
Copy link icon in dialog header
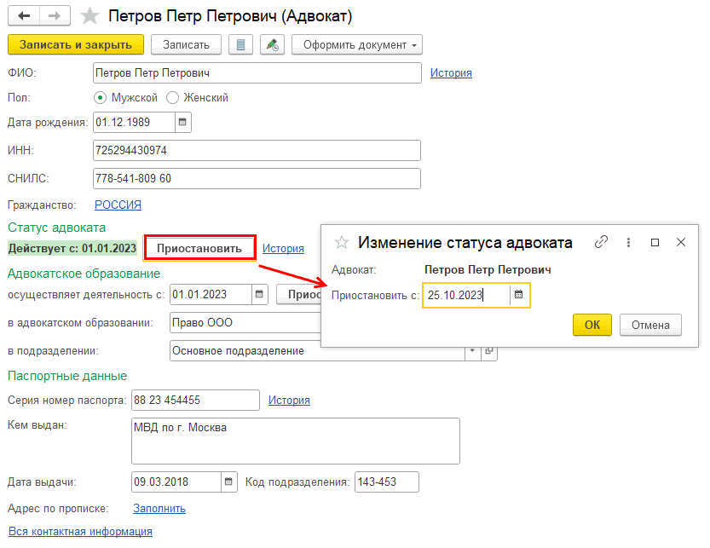pos(601,242)
